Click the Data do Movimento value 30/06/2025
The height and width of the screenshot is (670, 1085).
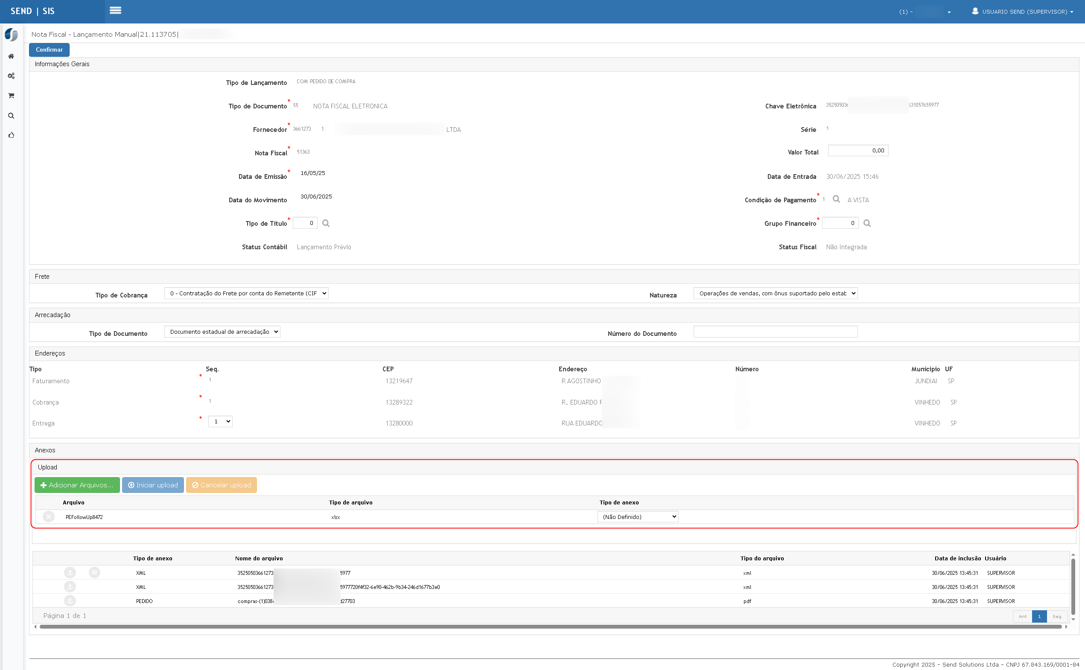coord(316,197)
